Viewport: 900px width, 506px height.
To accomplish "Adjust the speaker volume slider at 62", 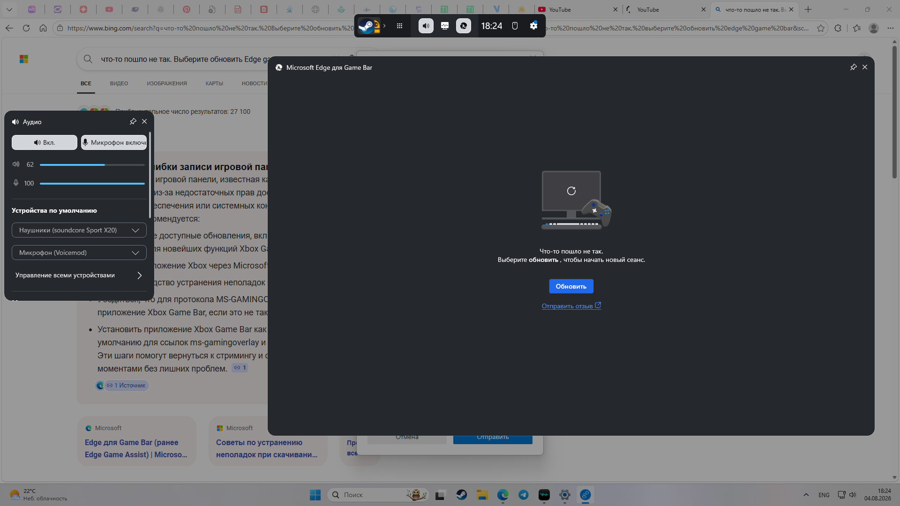I will [92, 165].
